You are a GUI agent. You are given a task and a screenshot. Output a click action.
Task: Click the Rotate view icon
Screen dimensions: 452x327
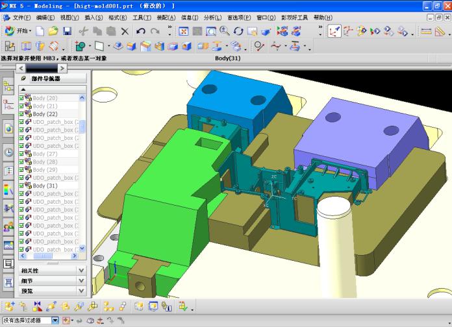(x=238, y=31)
